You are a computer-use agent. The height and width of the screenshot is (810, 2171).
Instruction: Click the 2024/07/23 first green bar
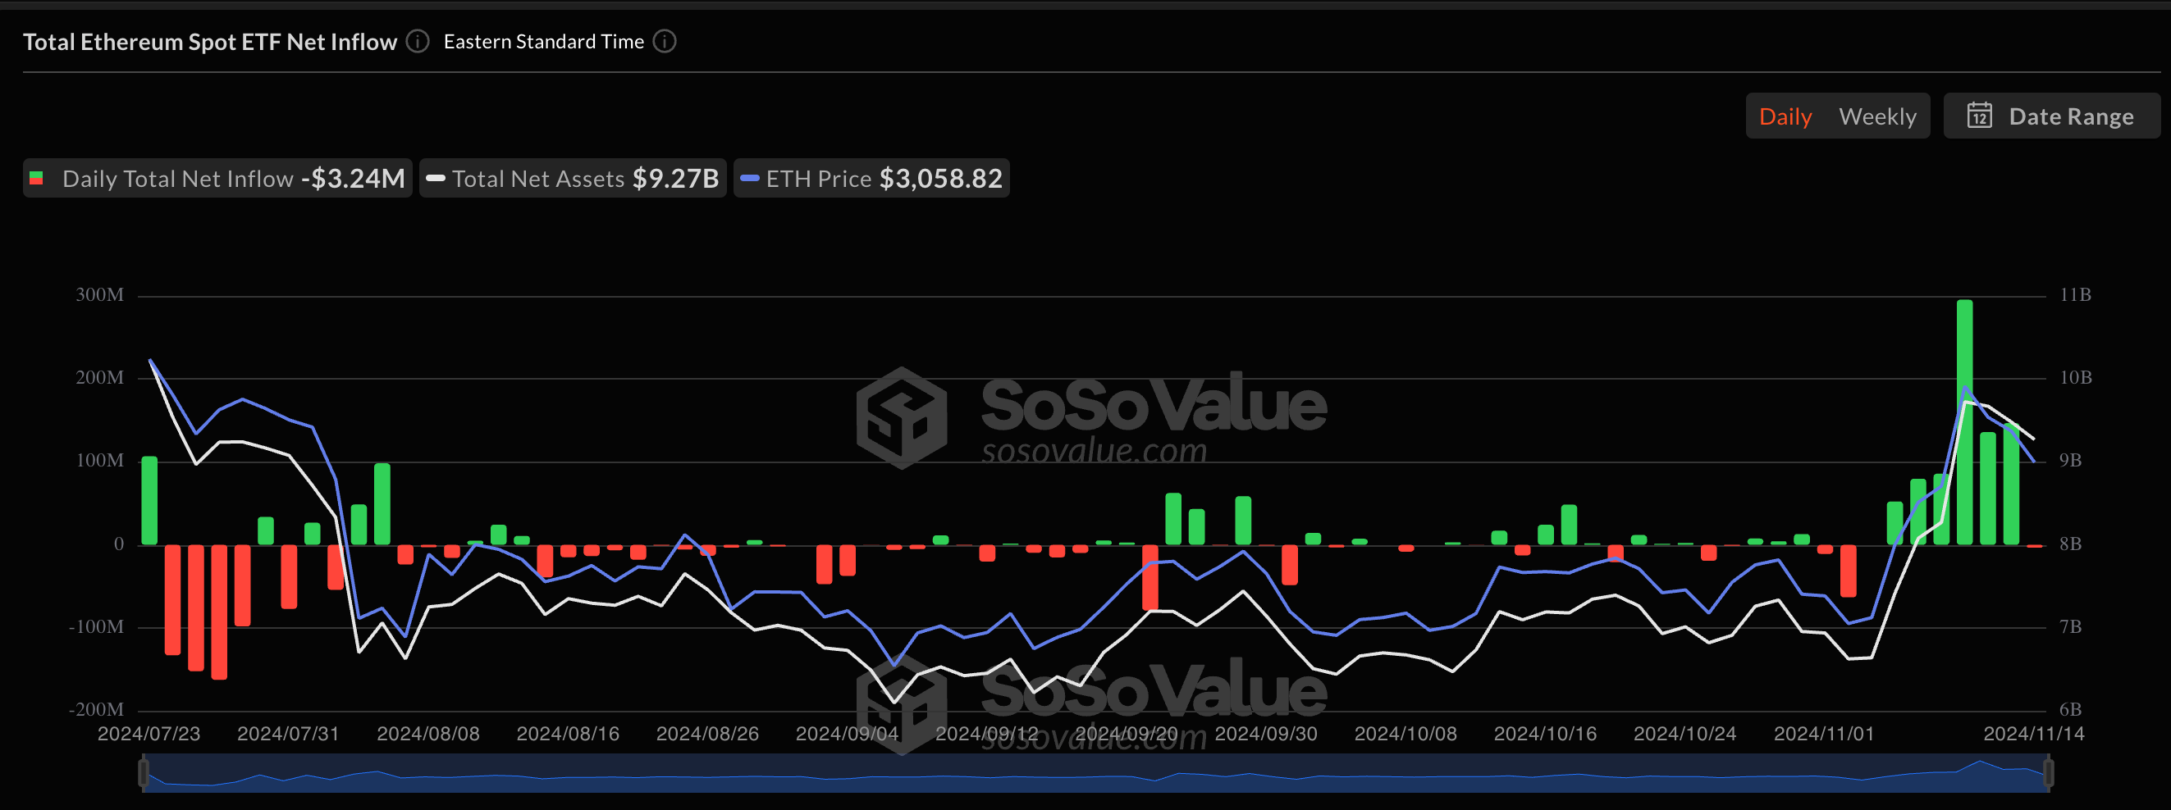149,501
